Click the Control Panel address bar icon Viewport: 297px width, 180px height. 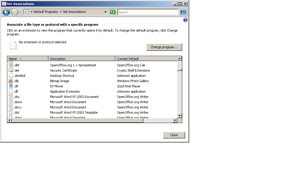click(x=26, y=12)
